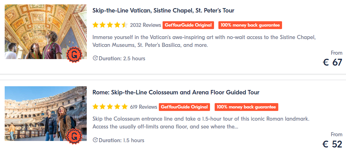
Task: Click the half-filled fifth star of Vatican rating
Action: click(x=125, y=25)
